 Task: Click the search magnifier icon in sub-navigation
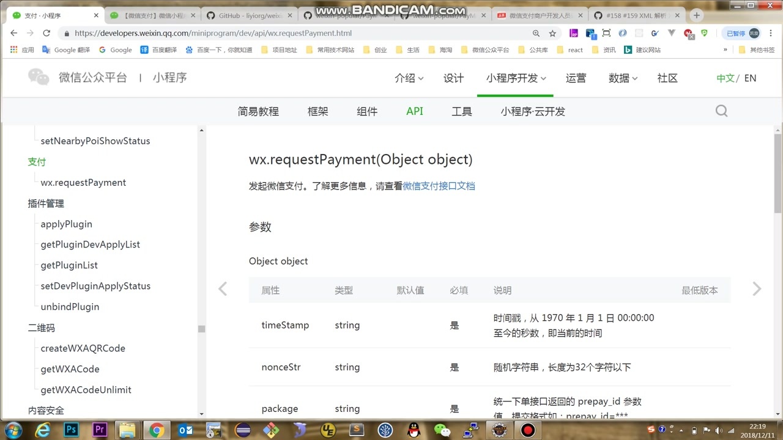click(722, 111)
